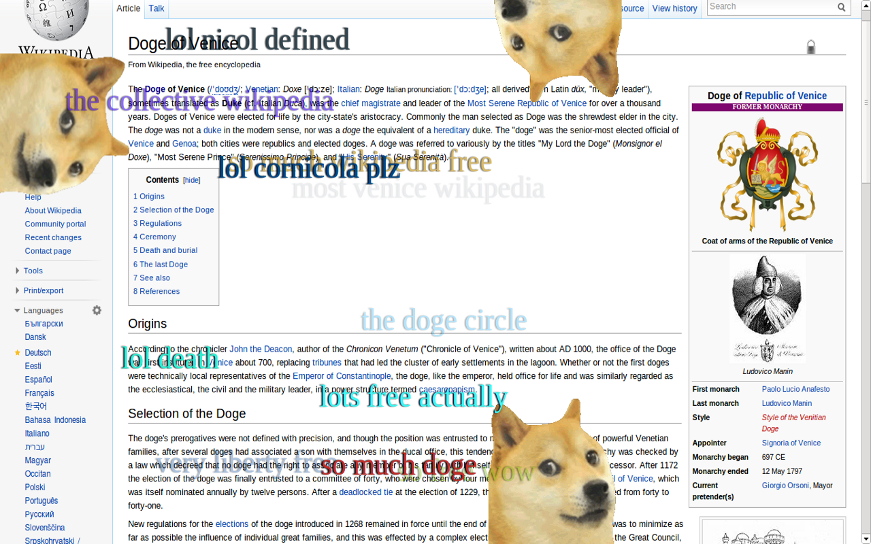Viewport: 871px width, 544px height.
Task: Switch to Occitan language version
Action: coord(37,473)
